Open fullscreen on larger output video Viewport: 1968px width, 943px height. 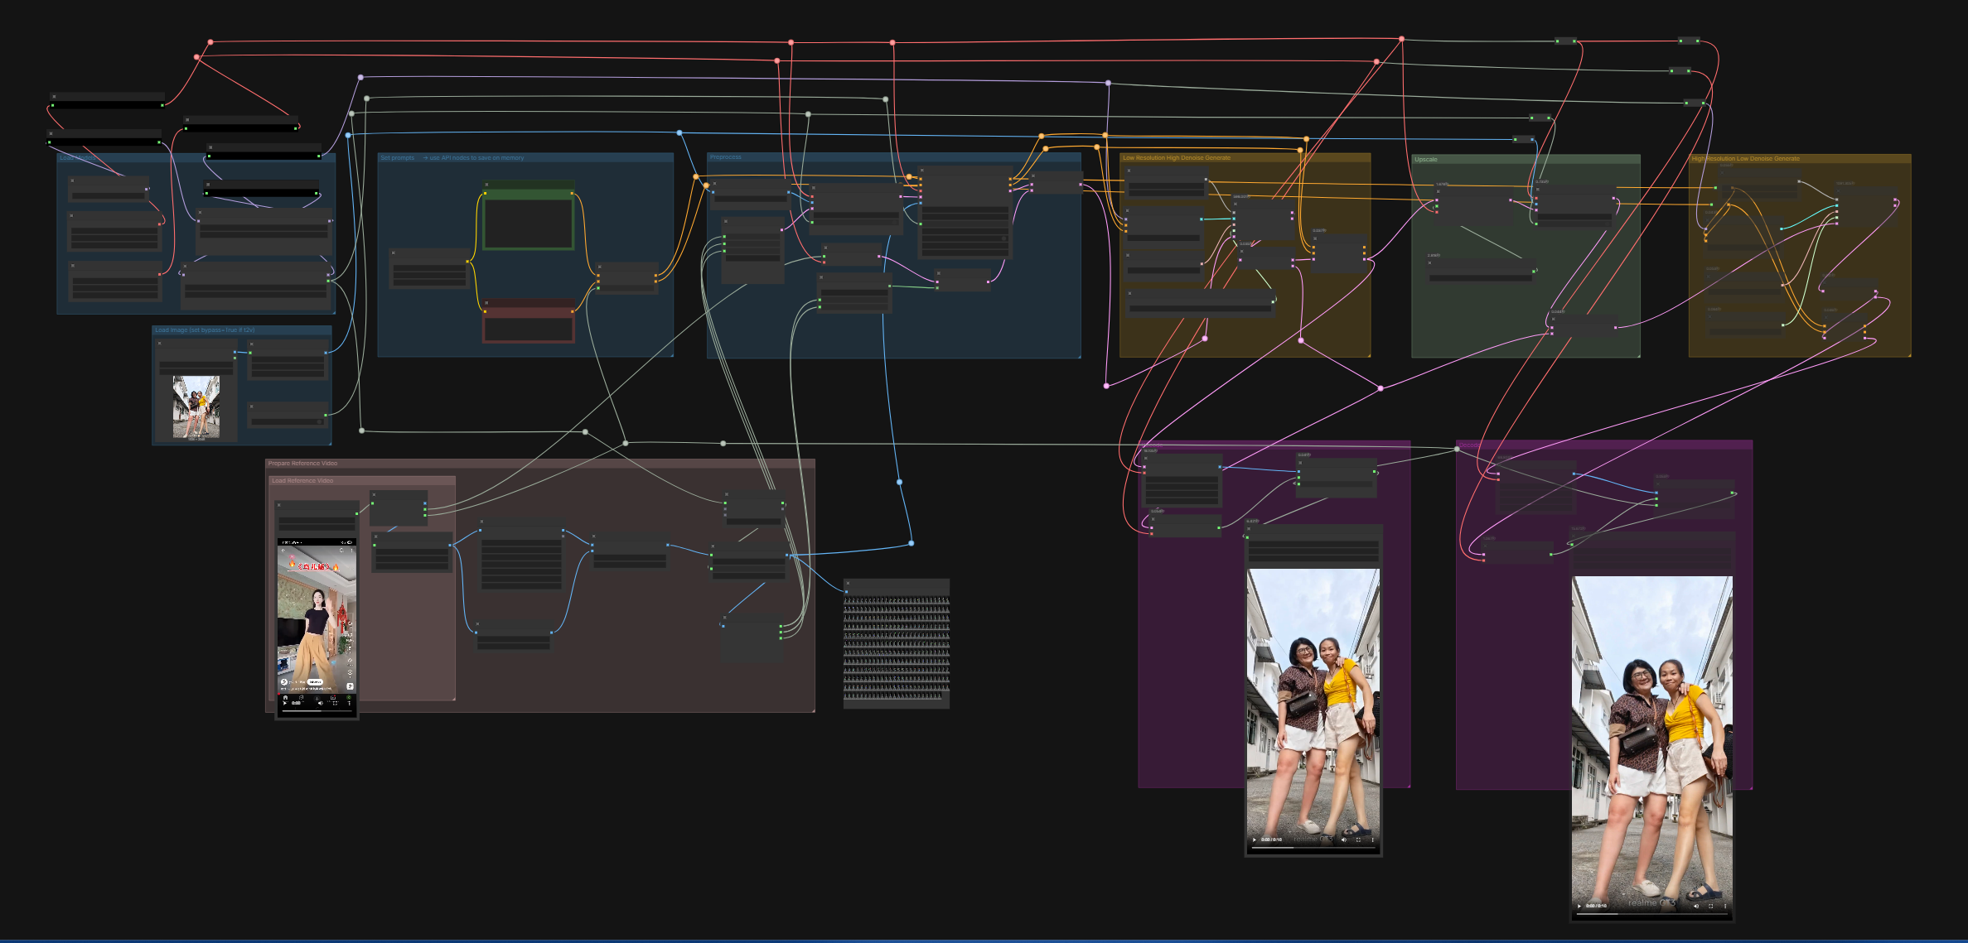point(1710,906)
